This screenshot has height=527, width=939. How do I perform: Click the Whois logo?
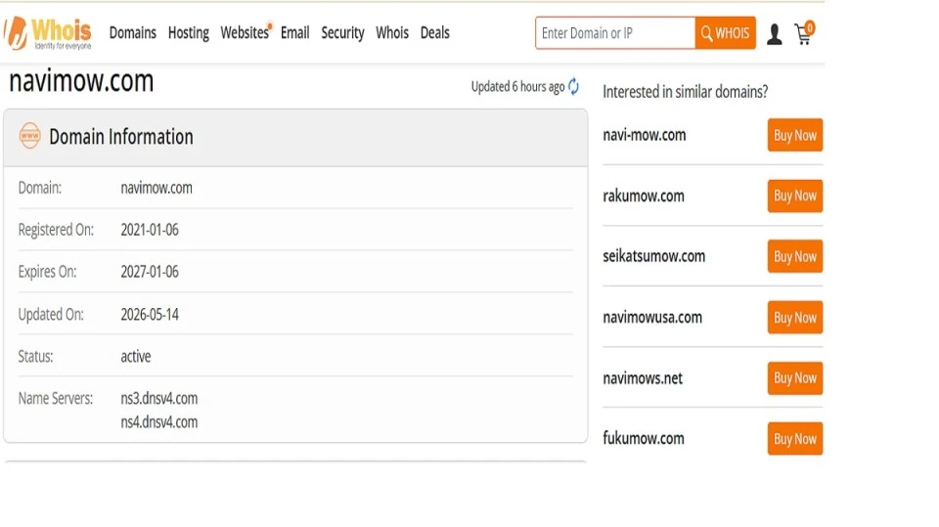point(48,32)
